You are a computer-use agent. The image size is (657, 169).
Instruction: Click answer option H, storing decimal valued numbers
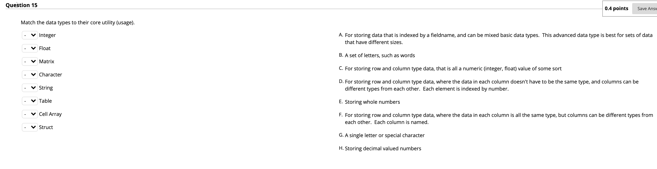coord(383,148)
